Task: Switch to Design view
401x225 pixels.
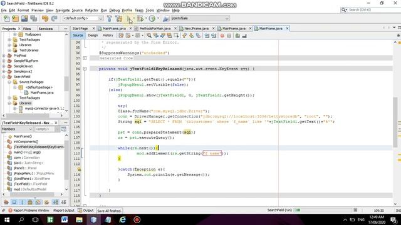Action: [x=93, y=36]
